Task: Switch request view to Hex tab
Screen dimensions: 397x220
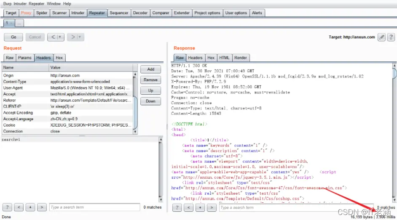Action: [59, 58]
